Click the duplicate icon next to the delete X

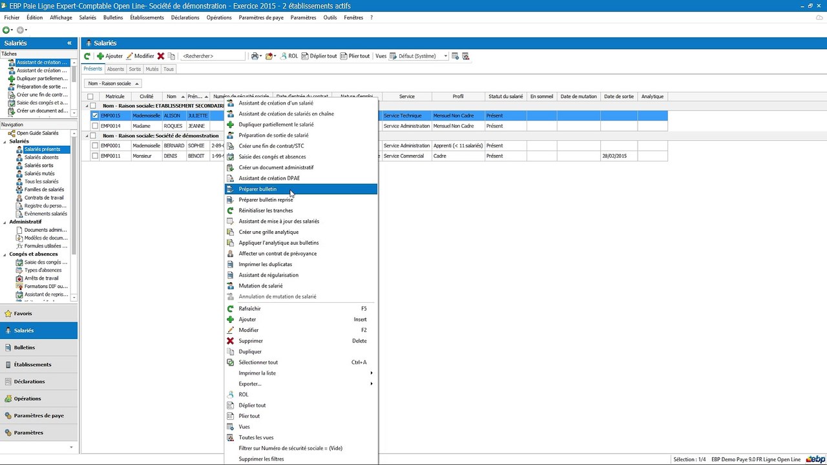171,56
